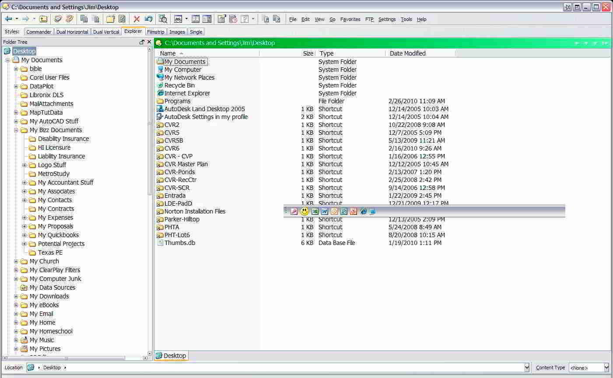
Task: Create a new folder using toolbar icon
Action: coord(110,19)
